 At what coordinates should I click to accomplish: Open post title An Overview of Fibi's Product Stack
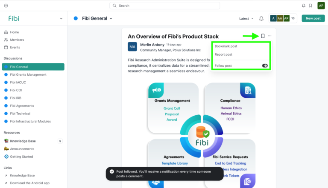pos(173,37)
